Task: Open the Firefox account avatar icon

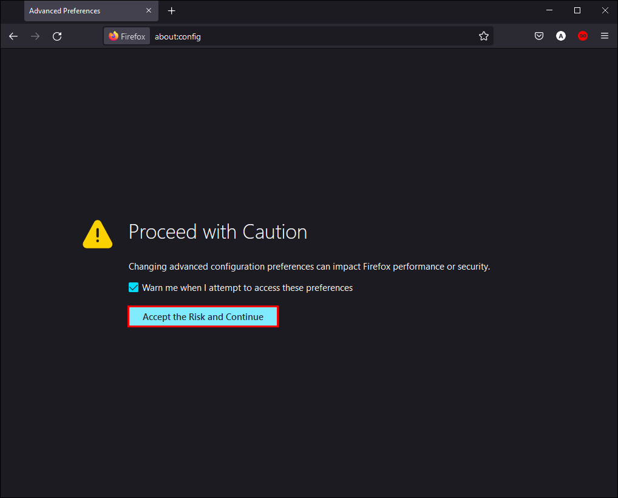Action: 560,36
